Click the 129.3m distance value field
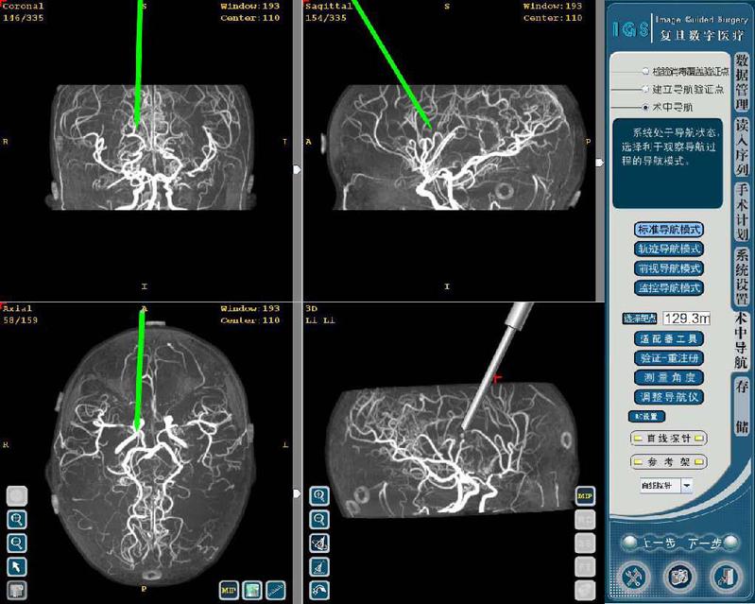The width and height of the screenshot is (755, 604). (686, 318)
